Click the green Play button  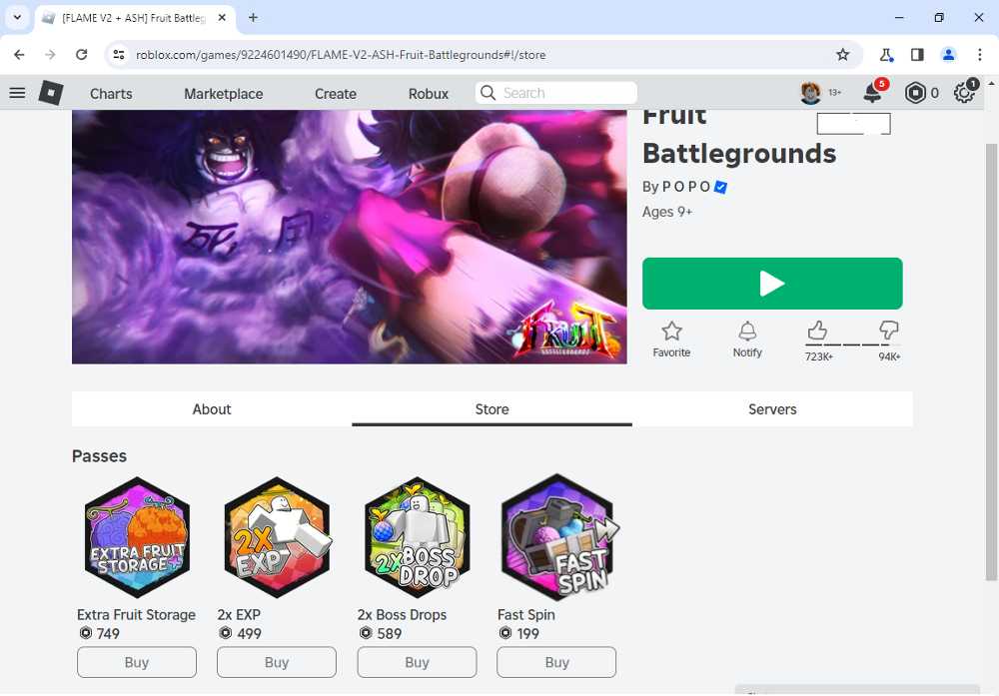tap(772, 284)
